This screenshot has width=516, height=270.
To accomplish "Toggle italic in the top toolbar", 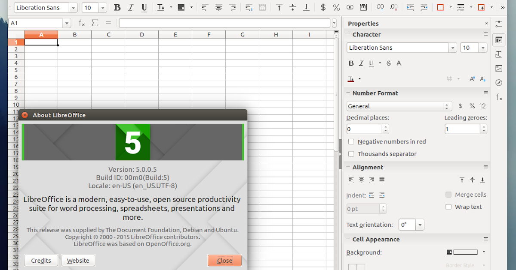I will pos(131,8).
